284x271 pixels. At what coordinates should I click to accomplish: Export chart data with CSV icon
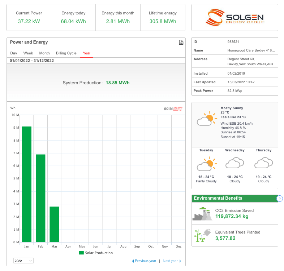tap(181, 42)
